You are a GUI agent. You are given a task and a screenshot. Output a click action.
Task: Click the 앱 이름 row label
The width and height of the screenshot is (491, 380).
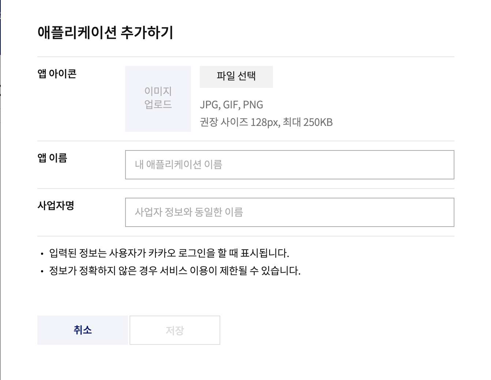tap(52, 158)
